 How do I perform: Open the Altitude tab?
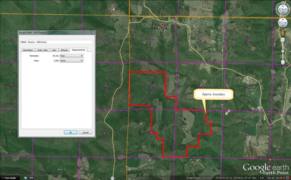[64, 50]
